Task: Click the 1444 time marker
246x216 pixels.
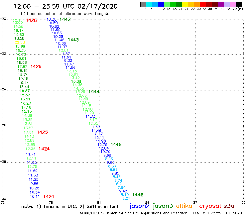Action: coord(94,92)
